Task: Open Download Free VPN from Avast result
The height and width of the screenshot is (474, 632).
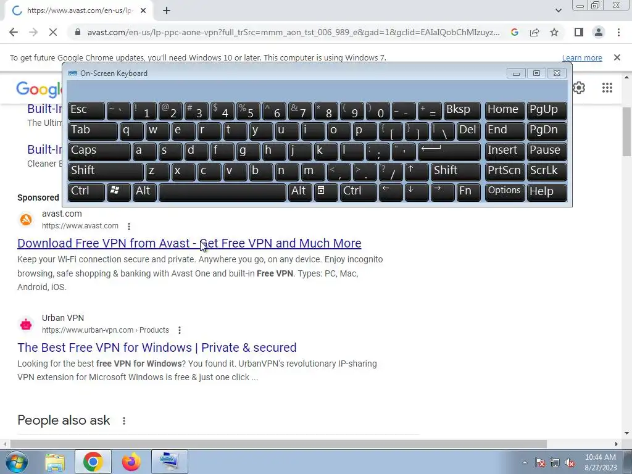Action: (189, 243)
